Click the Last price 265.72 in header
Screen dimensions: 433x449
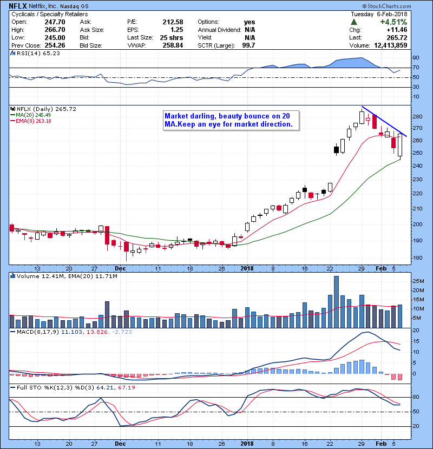pyautogui.click(x=397, y=37)
